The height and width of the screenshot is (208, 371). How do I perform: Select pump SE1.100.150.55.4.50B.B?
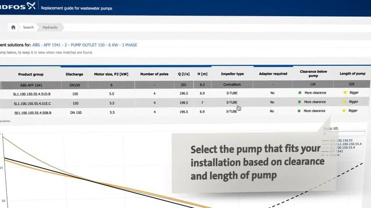(32, 113)
